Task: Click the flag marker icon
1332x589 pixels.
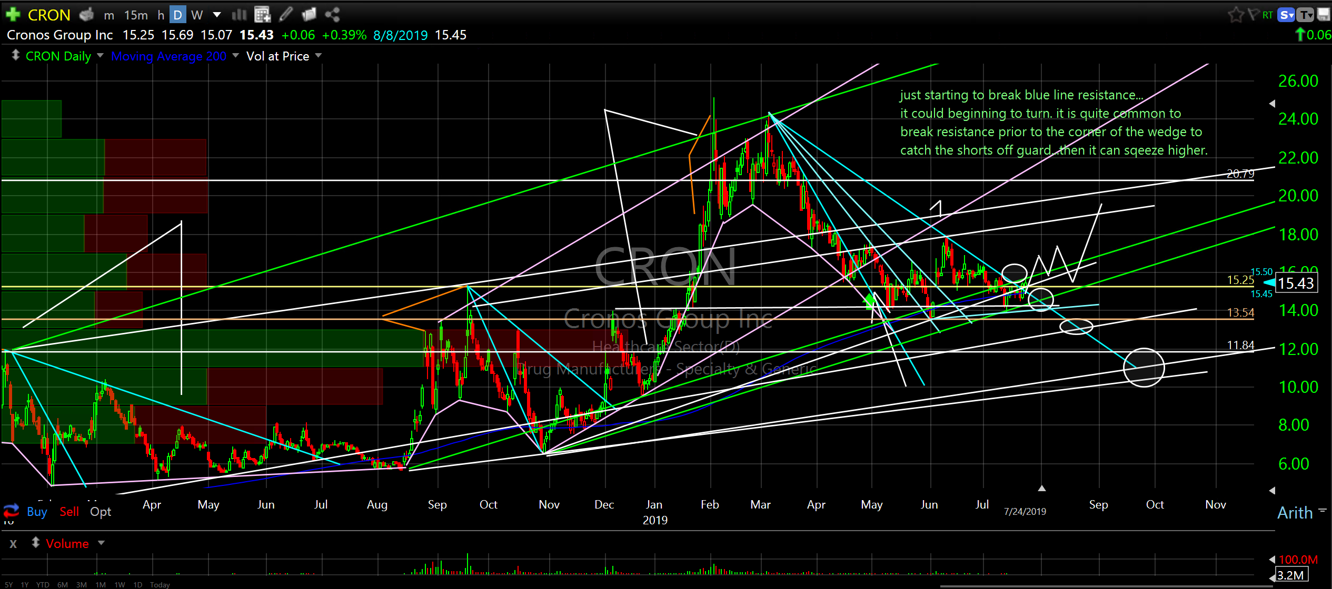Action: click(1253, 14)
